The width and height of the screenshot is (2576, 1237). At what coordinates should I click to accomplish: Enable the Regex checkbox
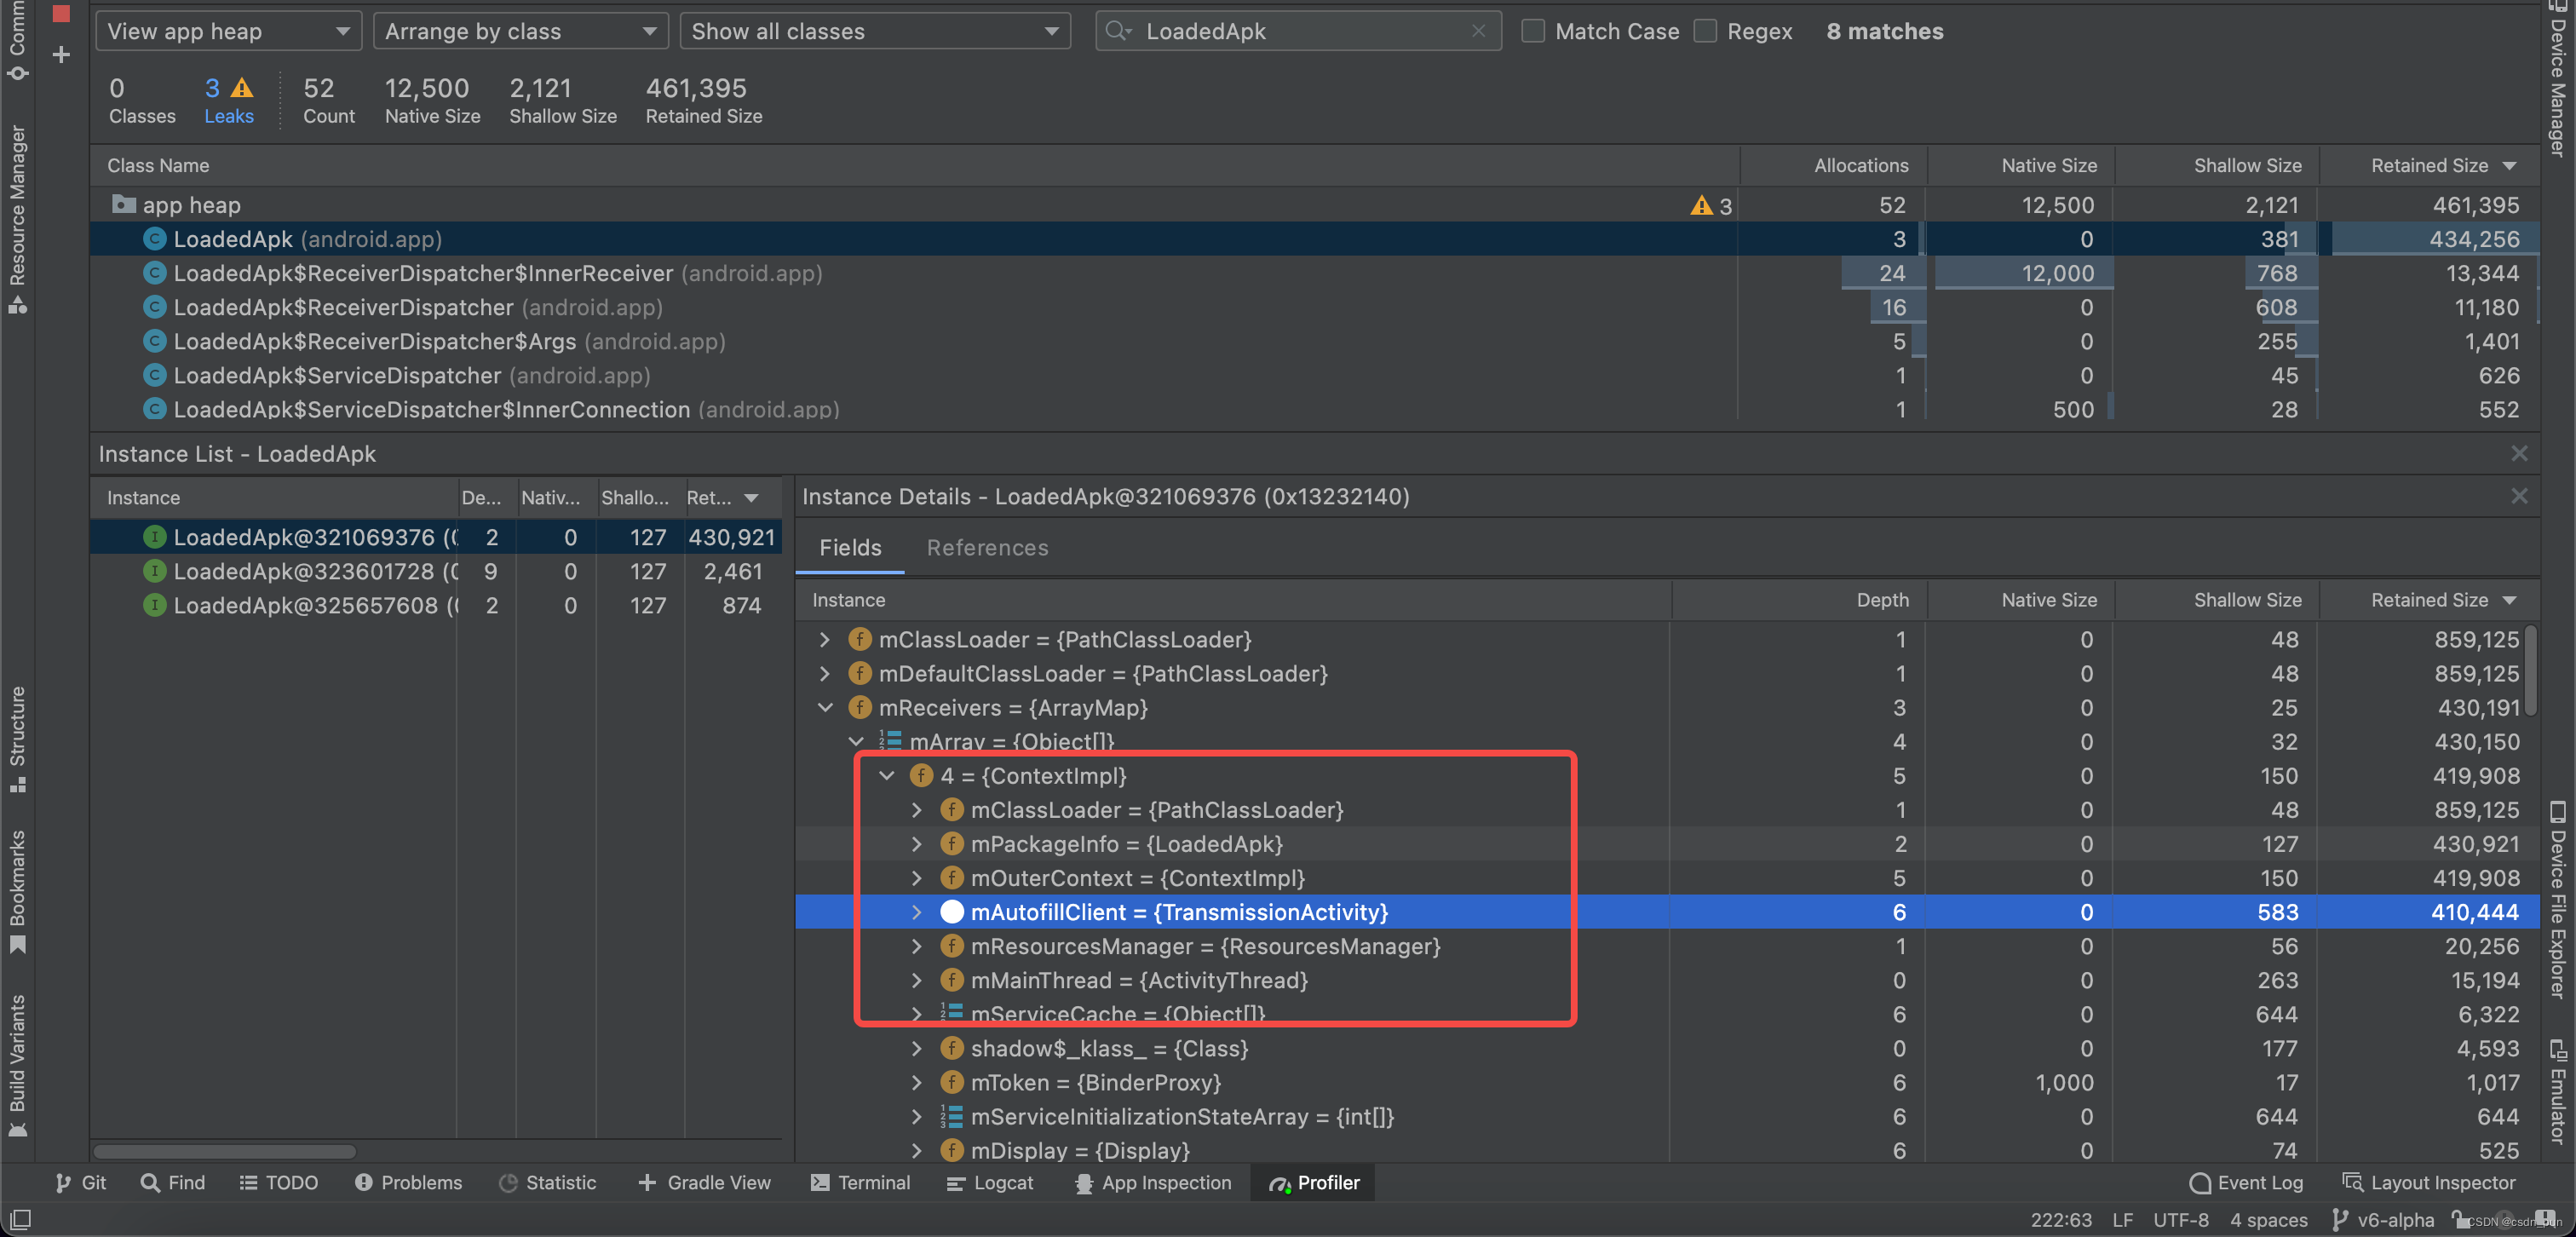pyautogui.click(x=1705, y=31)
